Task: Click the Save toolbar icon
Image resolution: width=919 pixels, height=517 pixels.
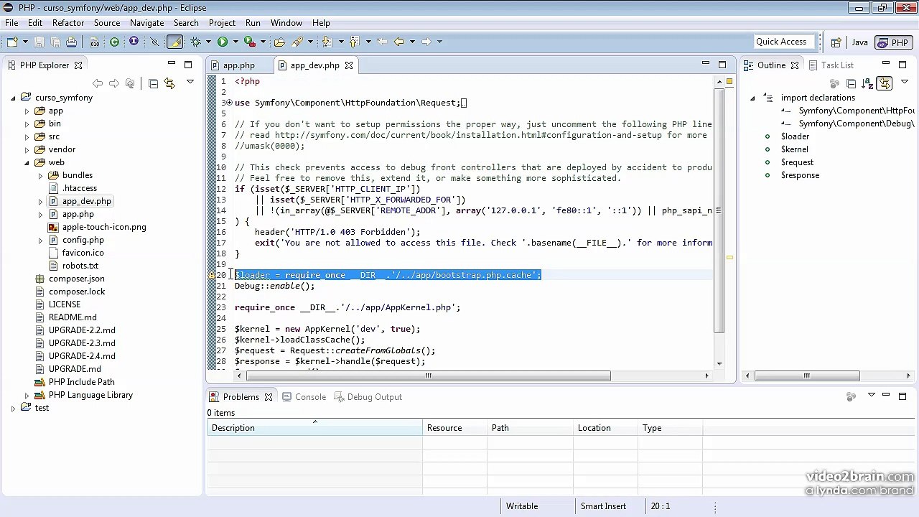Action: pyautogui.click(x=39, y=42)
